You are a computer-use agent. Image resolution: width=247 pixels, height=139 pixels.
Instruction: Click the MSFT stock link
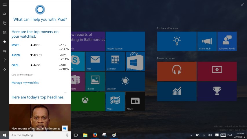pos(15,45)
